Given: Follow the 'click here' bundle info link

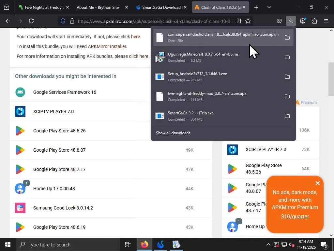Looking at the screenshot, I should (138, 56).
